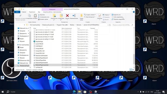Create a folder with Новая папка
167x94 pixels.
[81, 17]
